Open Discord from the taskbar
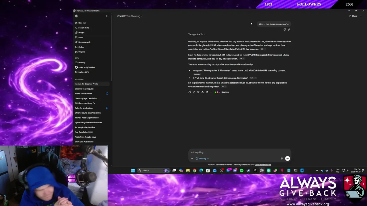 pos(235,171)
